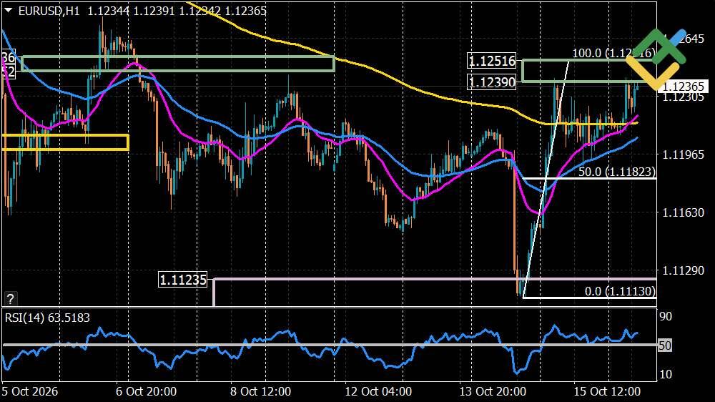Click the 1.11965 price axis value
This screenshot has width=715, height=402.
(683, 155)
